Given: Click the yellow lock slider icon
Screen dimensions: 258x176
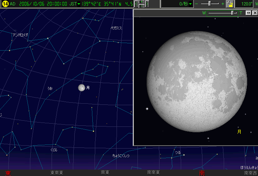Looking at the screenshot, I should coord(229,4).
